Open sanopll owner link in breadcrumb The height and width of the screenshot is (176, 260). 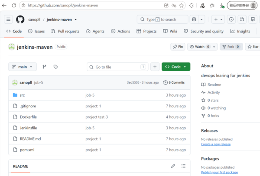click(34, 19)
